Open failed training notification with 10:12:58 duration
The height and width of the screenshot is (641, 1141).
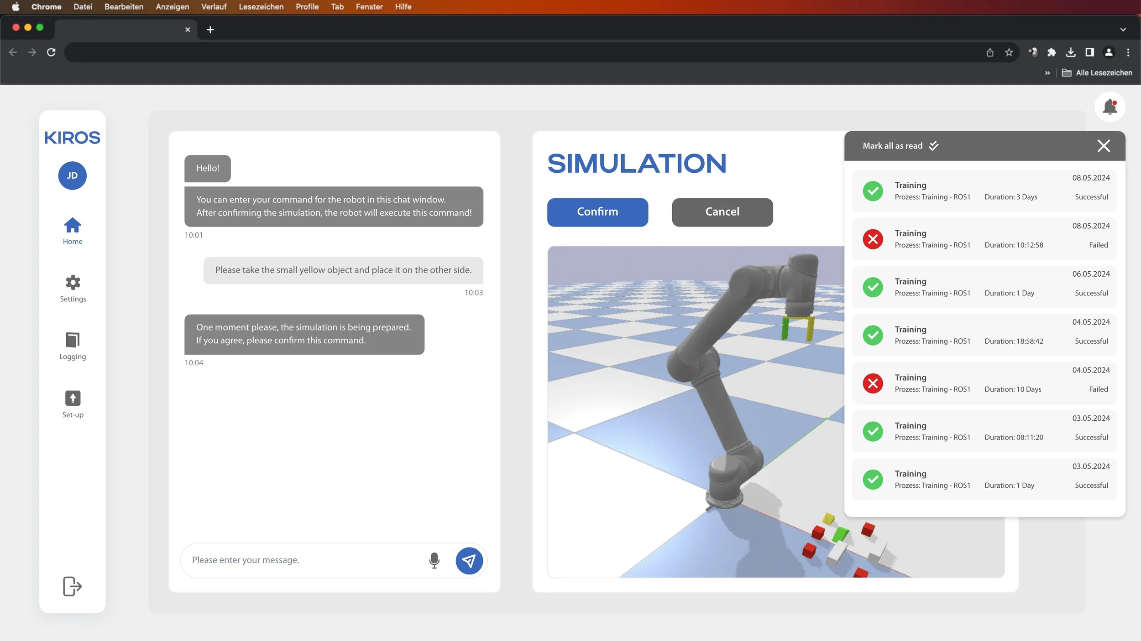[x=984, y=239]
